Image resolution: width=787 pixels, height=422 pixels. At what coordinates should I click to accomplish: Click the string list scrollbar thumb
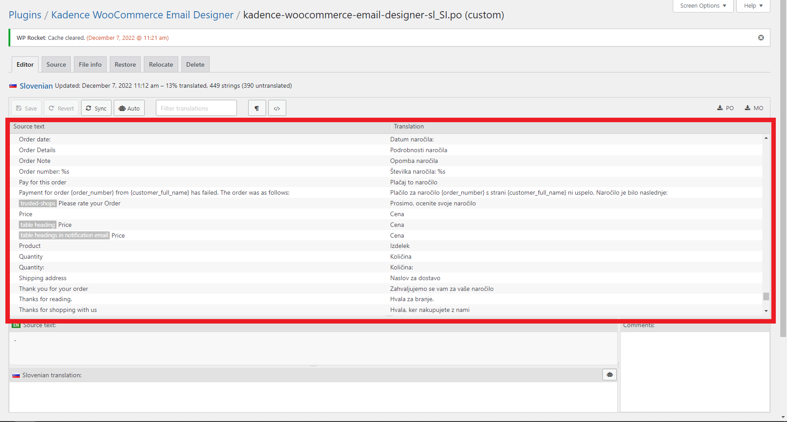766,296
